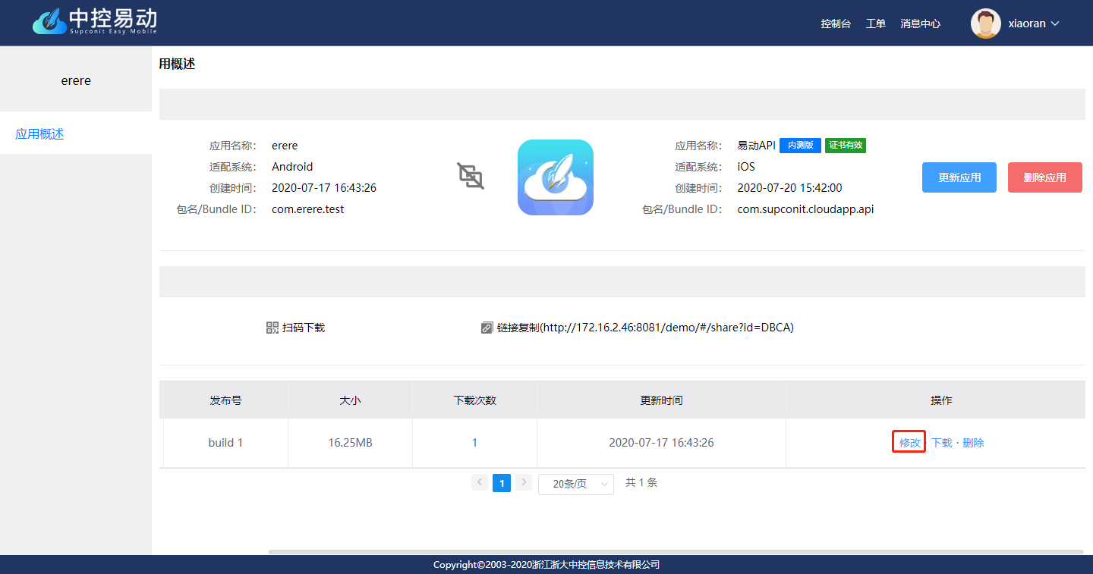1093x574 pixels.
Task: Go to the previous page arrow
Action: [480, 482]
